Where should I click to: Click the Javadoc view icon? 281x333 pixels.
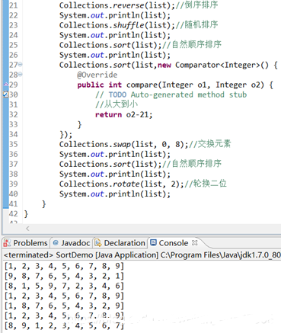[x=56, y=243]
